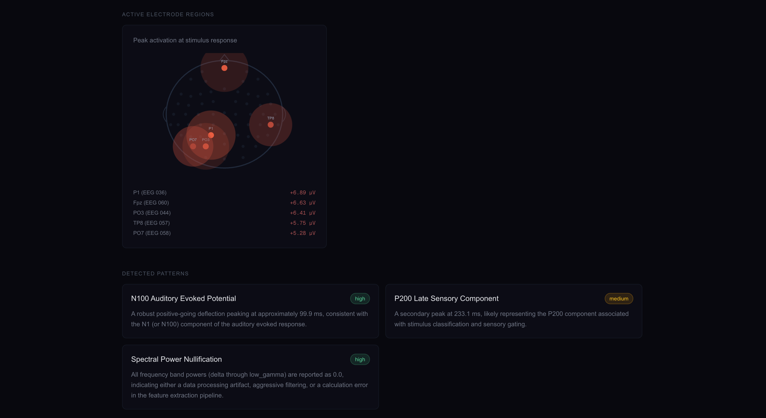Click the P1 electrode marker
Viewport: 766px width, 418px height.
coord(211,135)
